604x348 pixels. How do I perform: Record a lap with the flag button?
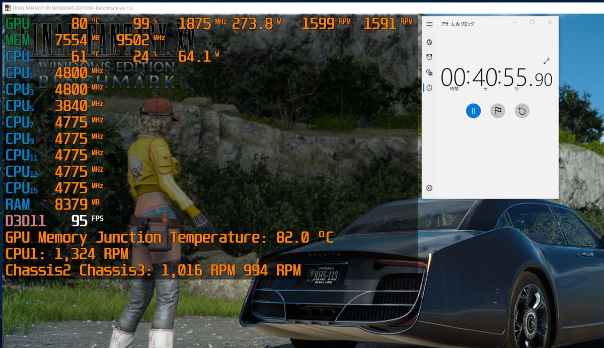click(498, 111)
